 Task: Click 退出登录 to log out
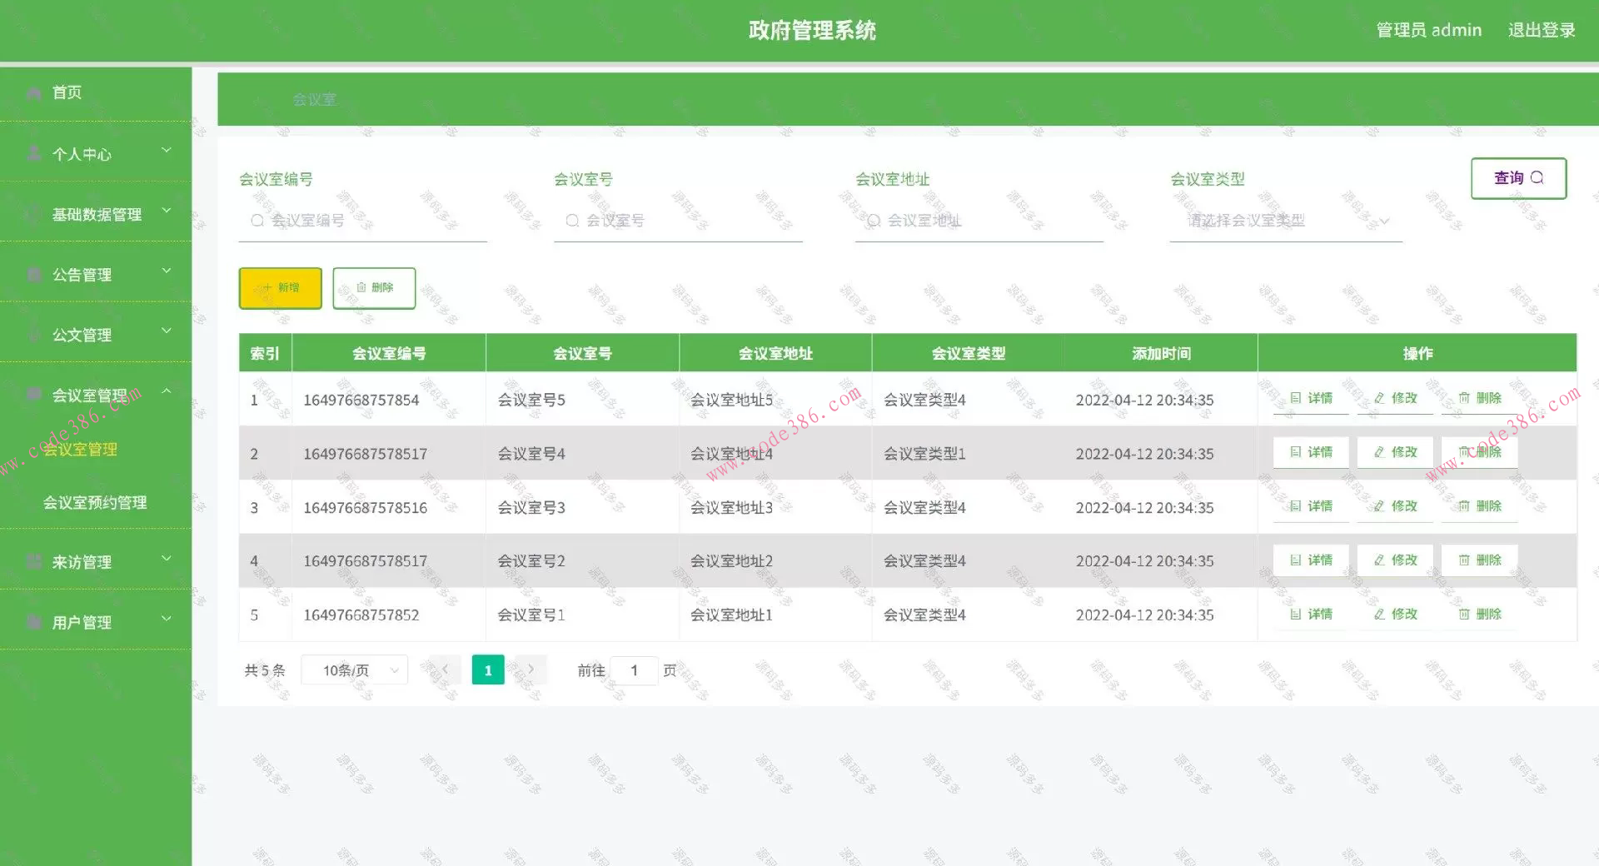(1542, 29)
